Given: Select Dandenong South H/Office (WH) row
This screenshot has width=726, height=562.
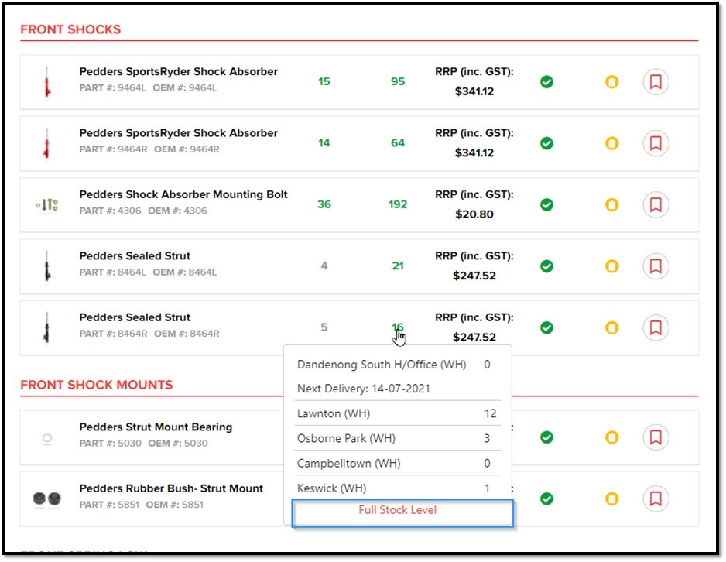Looking at the screenshot, I should point(397,365).
